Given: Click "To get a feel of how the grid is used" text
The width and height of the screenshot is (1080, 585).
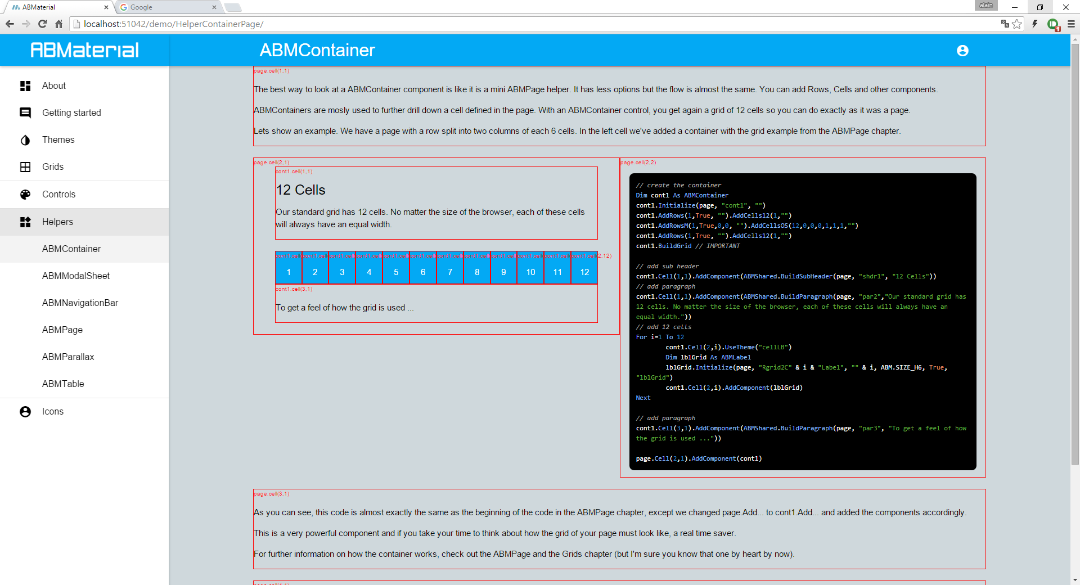Looking at the screenshot, I should click(x=345, y=308).
